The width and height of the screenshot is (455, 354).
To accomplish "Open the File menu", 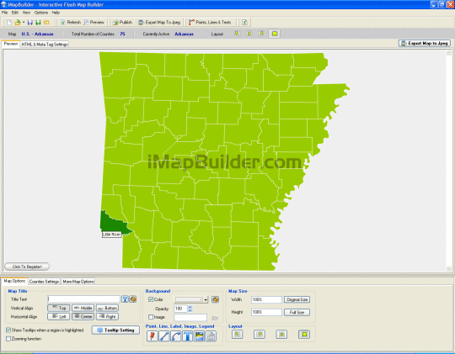I will (x=5, y=13).
